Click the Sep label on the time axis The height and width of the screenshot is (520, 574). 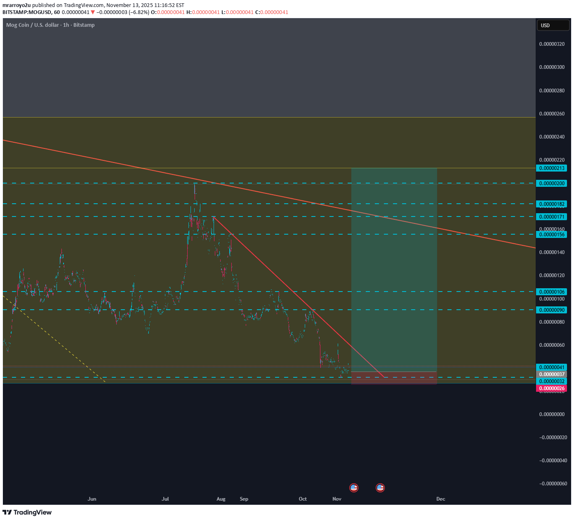point(244,499)
